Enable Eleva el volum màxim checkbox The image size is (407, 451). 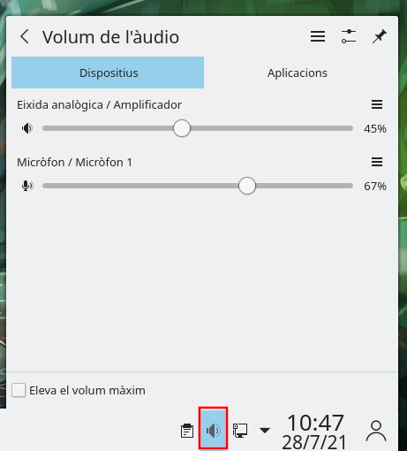[x=19, y=390]
